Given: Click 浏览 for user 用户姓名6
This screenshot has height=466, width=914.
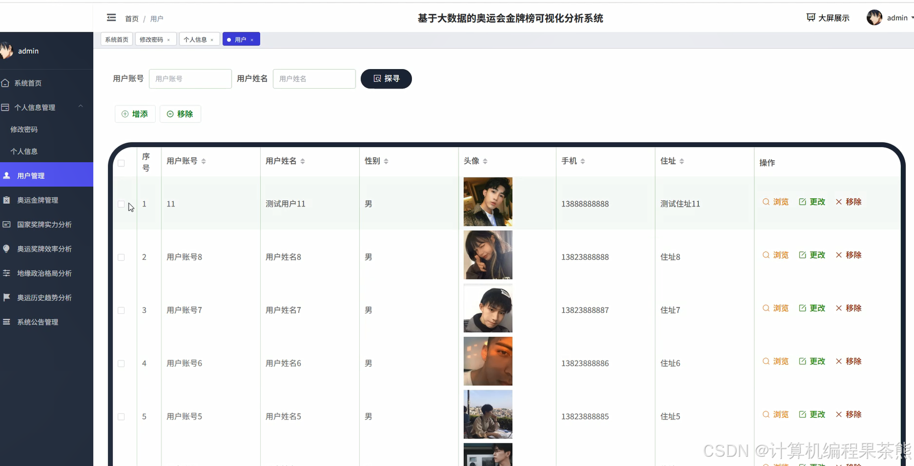Looking at the screenshot, I should [x=776, y=362].
